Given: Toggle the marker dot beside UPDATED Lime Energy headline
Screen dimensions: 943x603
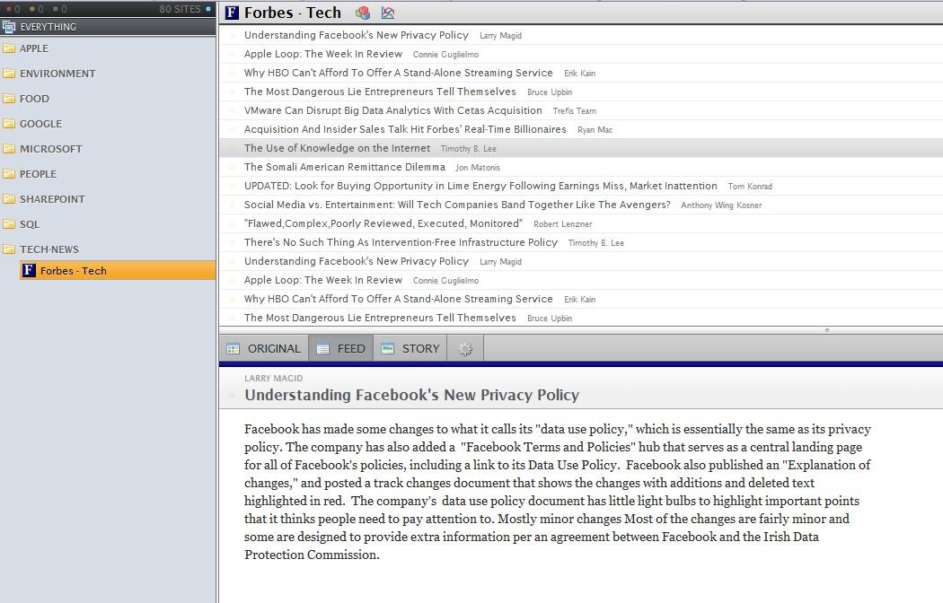Looking at the screenshot, I should tap(232, 186).
